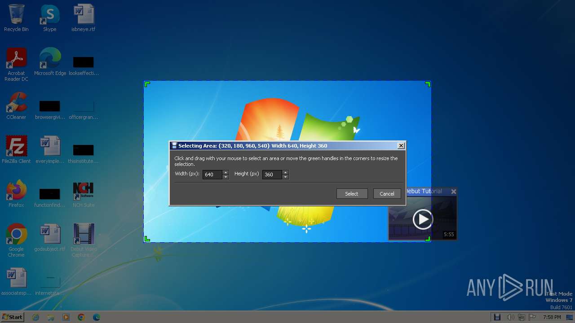Click the Width (px) input field
The image size is (575, 323).
(x=212, y=175)
